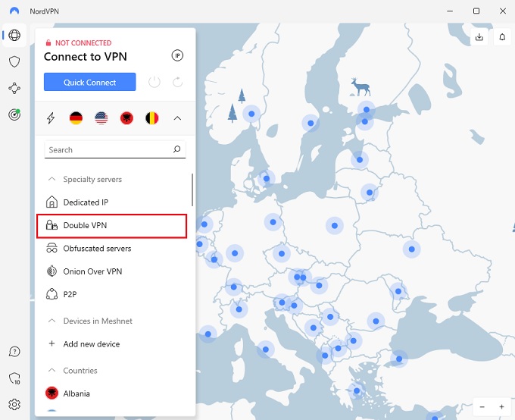Open the VPN globe view in sidebar
515x420 pixels.
tap(14, 35)
